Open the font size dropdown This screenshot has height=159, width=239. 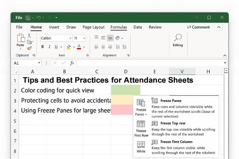tap(84, 38)
